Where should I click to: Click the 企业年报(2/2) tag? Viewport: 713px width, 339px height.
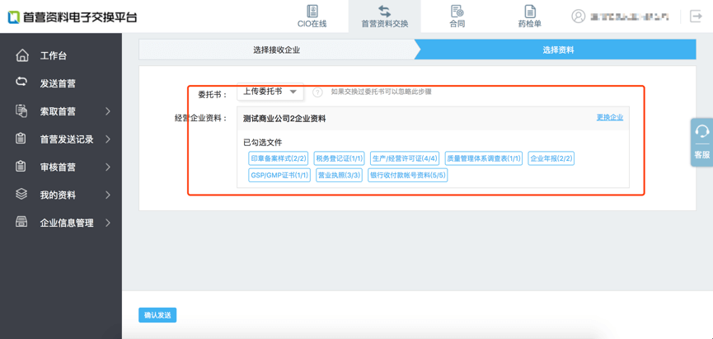tap(551, 159)
